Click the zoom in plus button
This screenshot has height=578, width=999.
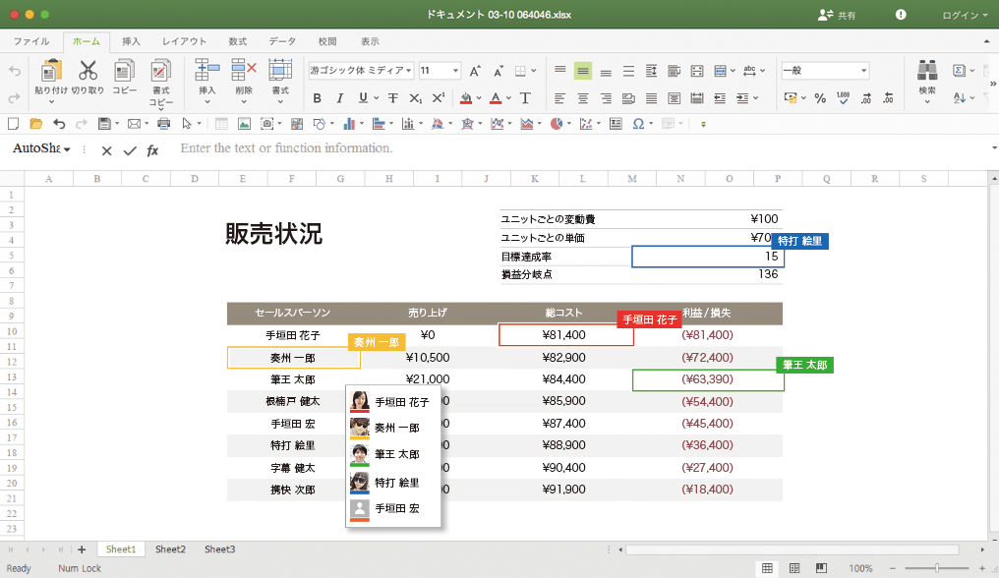(x=982, y=568)
